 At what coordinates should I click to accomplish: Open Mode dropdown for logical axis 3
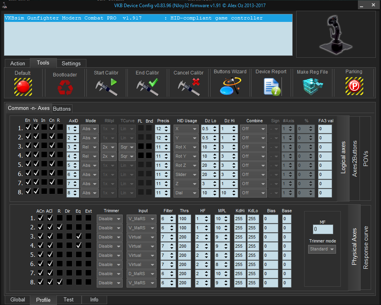(x=90, y=147)
